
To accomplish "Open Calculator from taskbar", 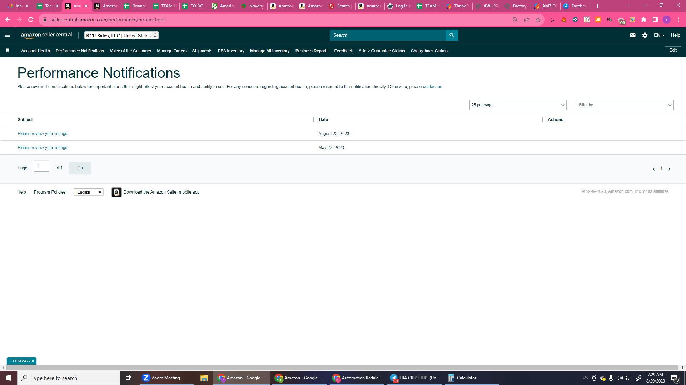I will tap(471, 378).
